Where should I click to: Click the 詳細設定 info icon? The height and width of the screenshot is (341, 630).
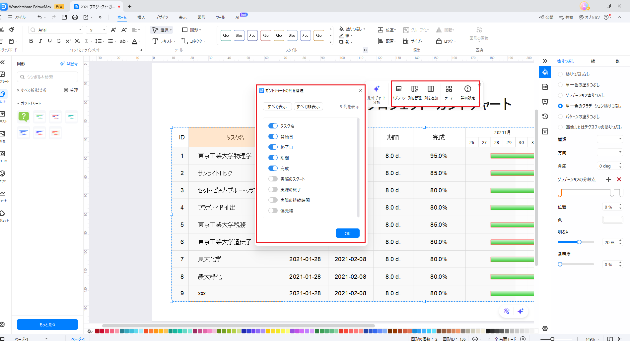click(467, 89)
